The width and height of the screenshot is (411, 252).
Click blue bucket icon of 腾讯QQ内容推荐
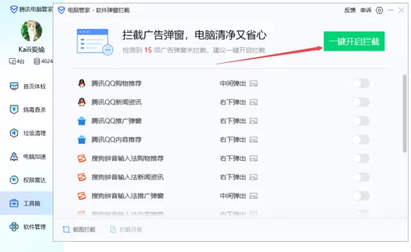click(x=82, y=140)
